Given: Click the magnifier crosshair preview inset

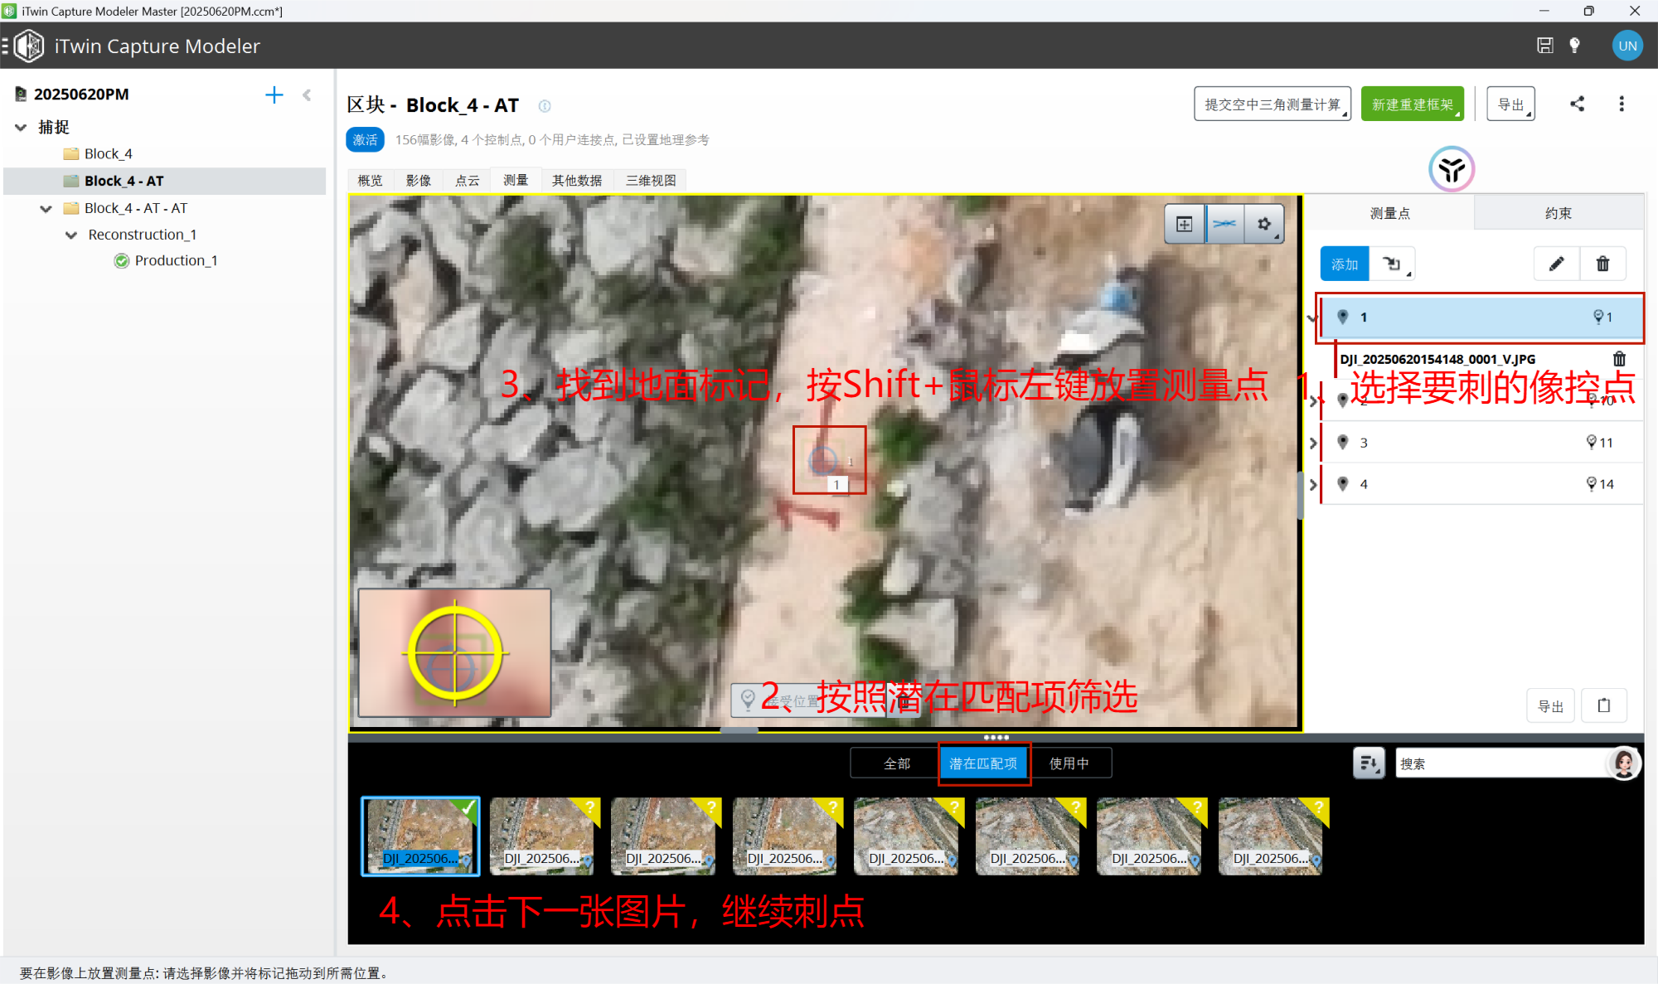Looking at the screenshot, I should tap(454, 652).
